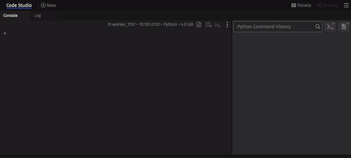Click the send-to-notebook button in Command History

[x=344, y=27]
